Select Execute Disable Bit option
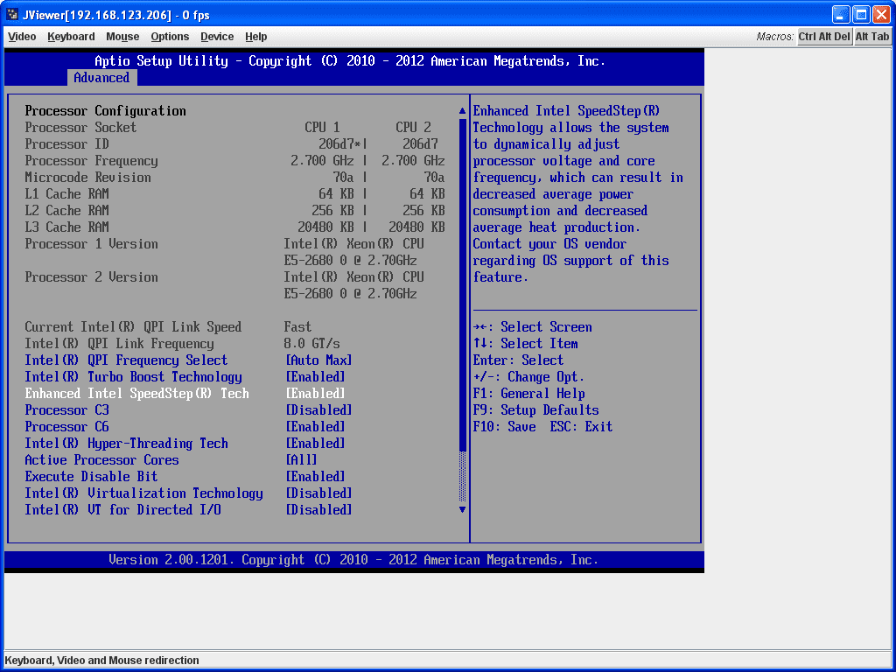The image size is (896, 672). 91,477
